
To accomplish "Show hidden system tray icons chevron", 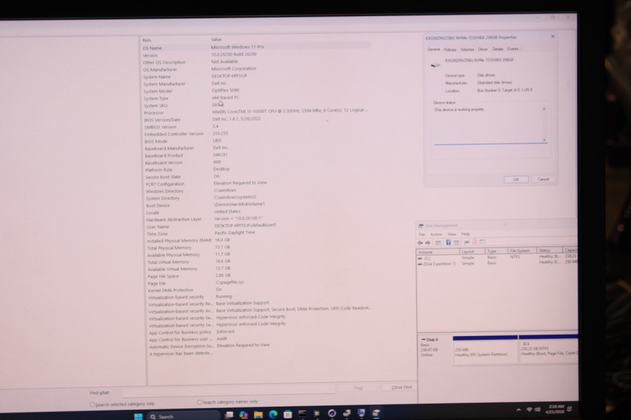I will (x=518, y=410).
